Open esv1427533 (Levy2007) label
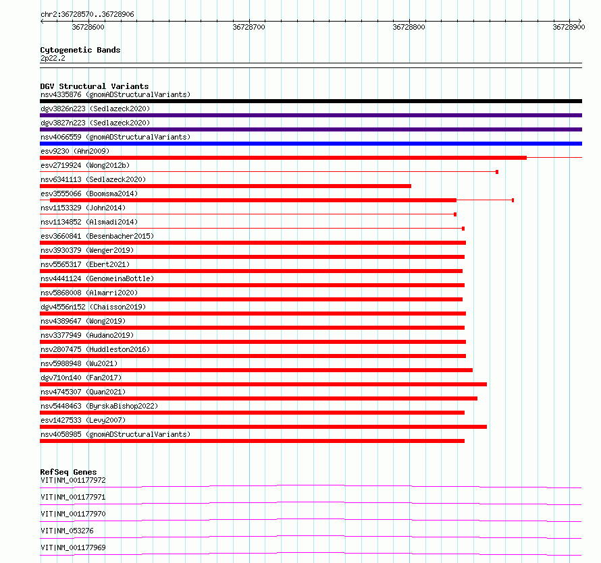This screenshot has height=563, width=601. (x=83, y=420)
